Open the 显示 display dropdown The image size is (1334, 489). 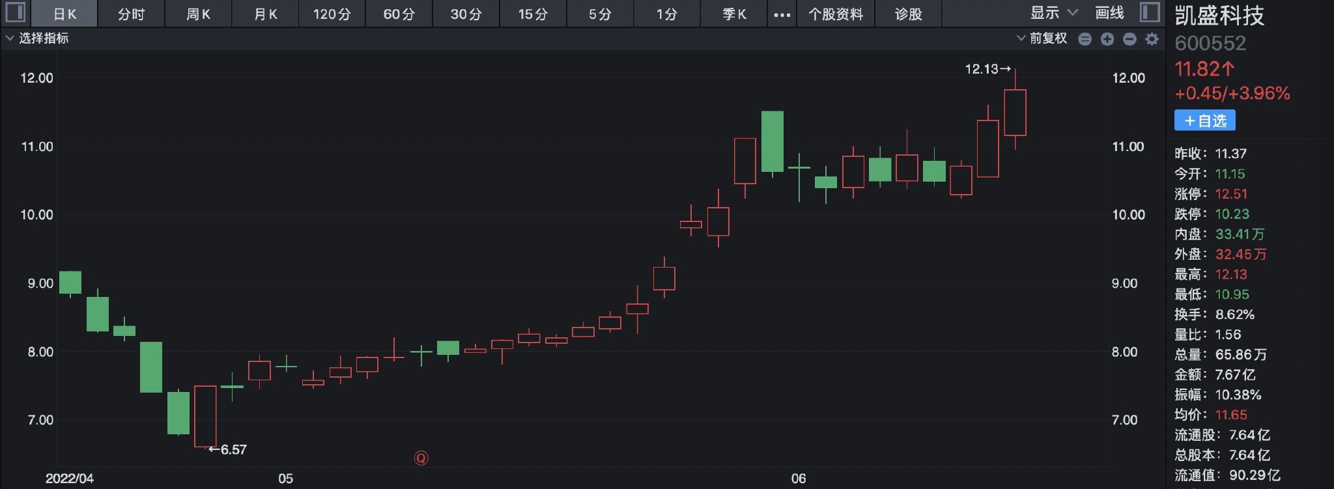(x=1053, y=13)
